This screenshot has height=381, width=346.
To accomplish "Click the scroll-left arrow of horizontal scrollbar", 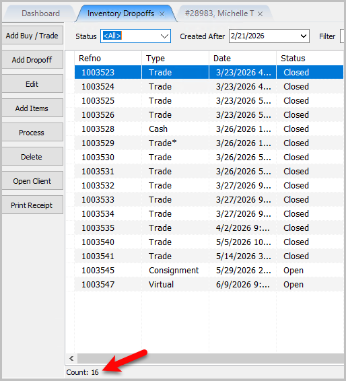I will tap(71, 358).
